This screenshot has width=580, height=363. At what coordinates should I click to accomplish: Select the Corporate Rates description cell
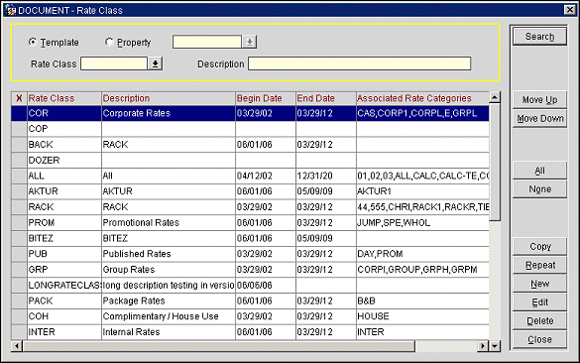point(169,113)
